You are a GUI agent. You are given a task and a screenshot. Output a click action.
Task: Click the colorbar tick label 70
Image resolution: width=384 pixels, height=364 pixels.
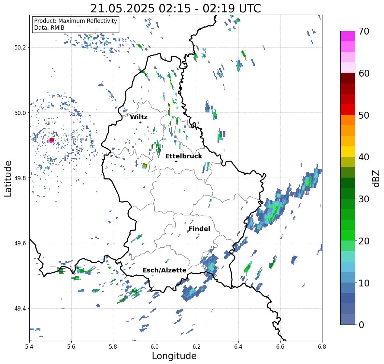click(x=364, y=31)
